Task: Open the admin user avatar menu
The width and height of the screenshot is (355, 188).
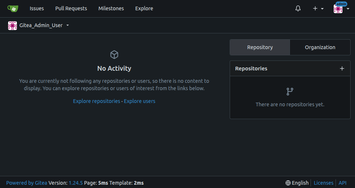Action: pyautogui.click(x=341, y=9)
